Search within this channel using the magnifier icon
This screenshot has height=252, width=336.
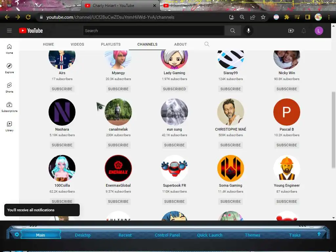tap(207, 44)
